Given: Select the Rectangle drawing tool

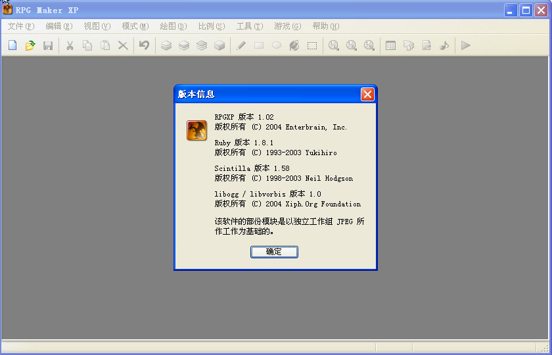Looking at the screenshot, I should 259,45.
